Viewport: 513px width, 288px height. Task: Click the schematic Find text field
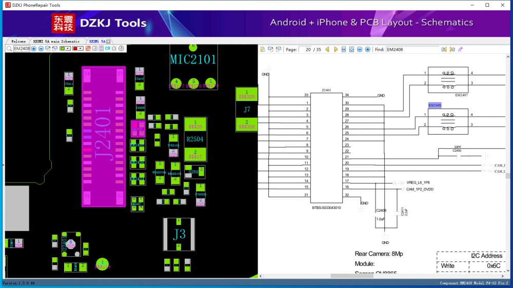click(x=412, y=50)
